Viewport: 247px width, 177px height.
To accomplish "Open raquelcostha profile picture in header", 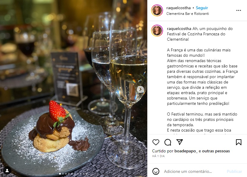I will (x=157, y=10).
